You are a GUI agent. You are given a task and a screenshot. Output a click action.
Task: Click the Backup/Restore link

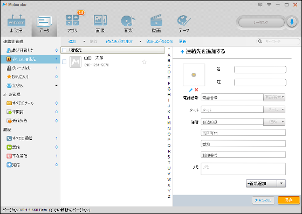(160, 41)
